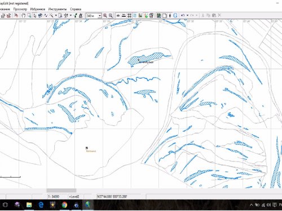Click the blue G (Google) icon
282x211 pixels.
[x=175, y=16]
